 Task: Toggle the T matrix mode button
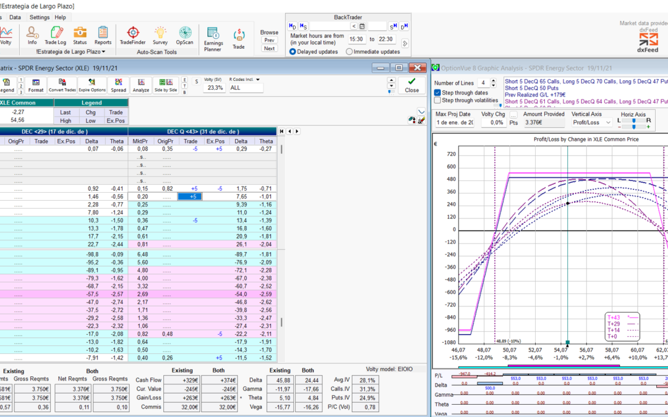[x=184, y=86]
